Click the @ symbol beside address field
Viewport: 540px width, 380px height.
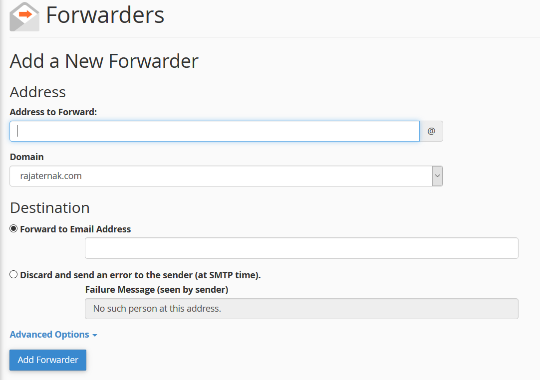(x=431, y=131)
